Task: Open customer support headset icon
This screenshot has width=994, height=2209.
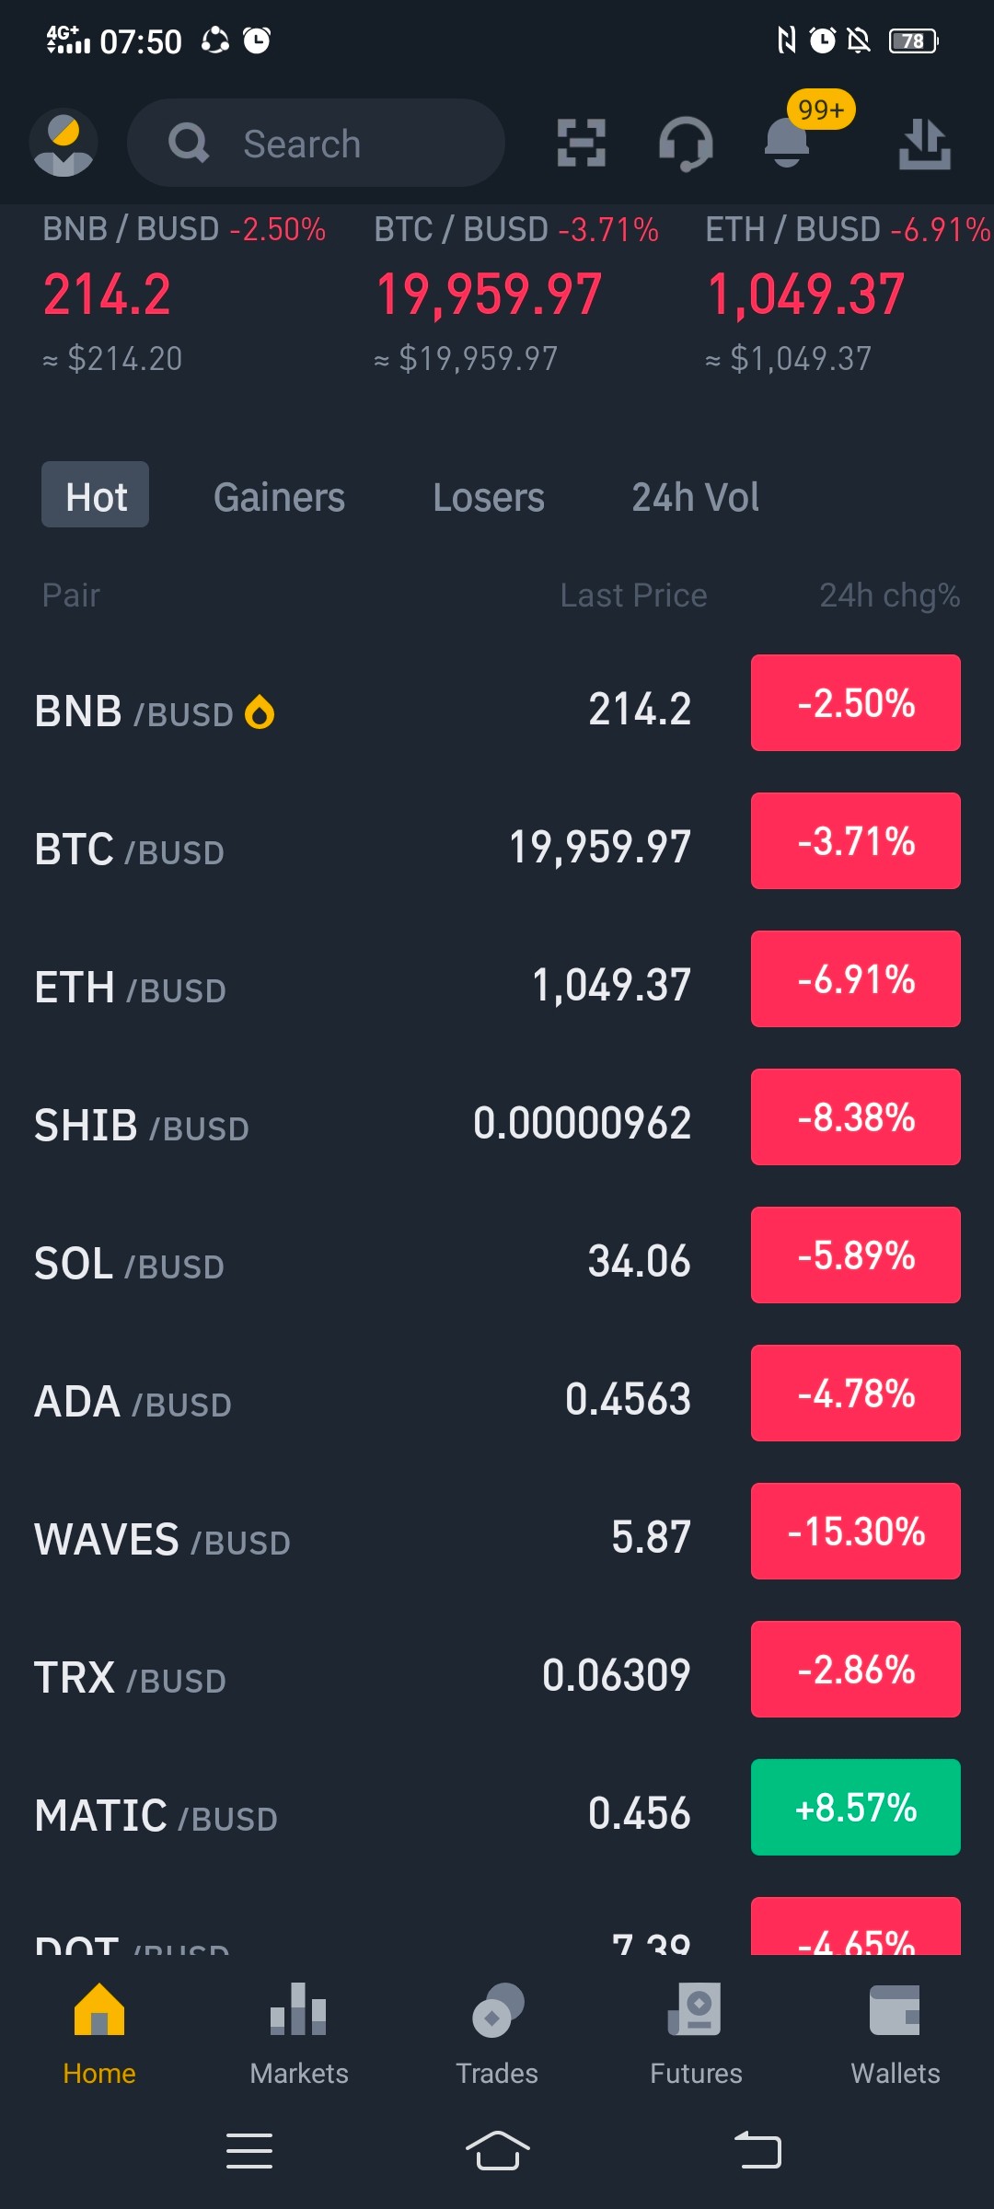Action: pos(686,145)
